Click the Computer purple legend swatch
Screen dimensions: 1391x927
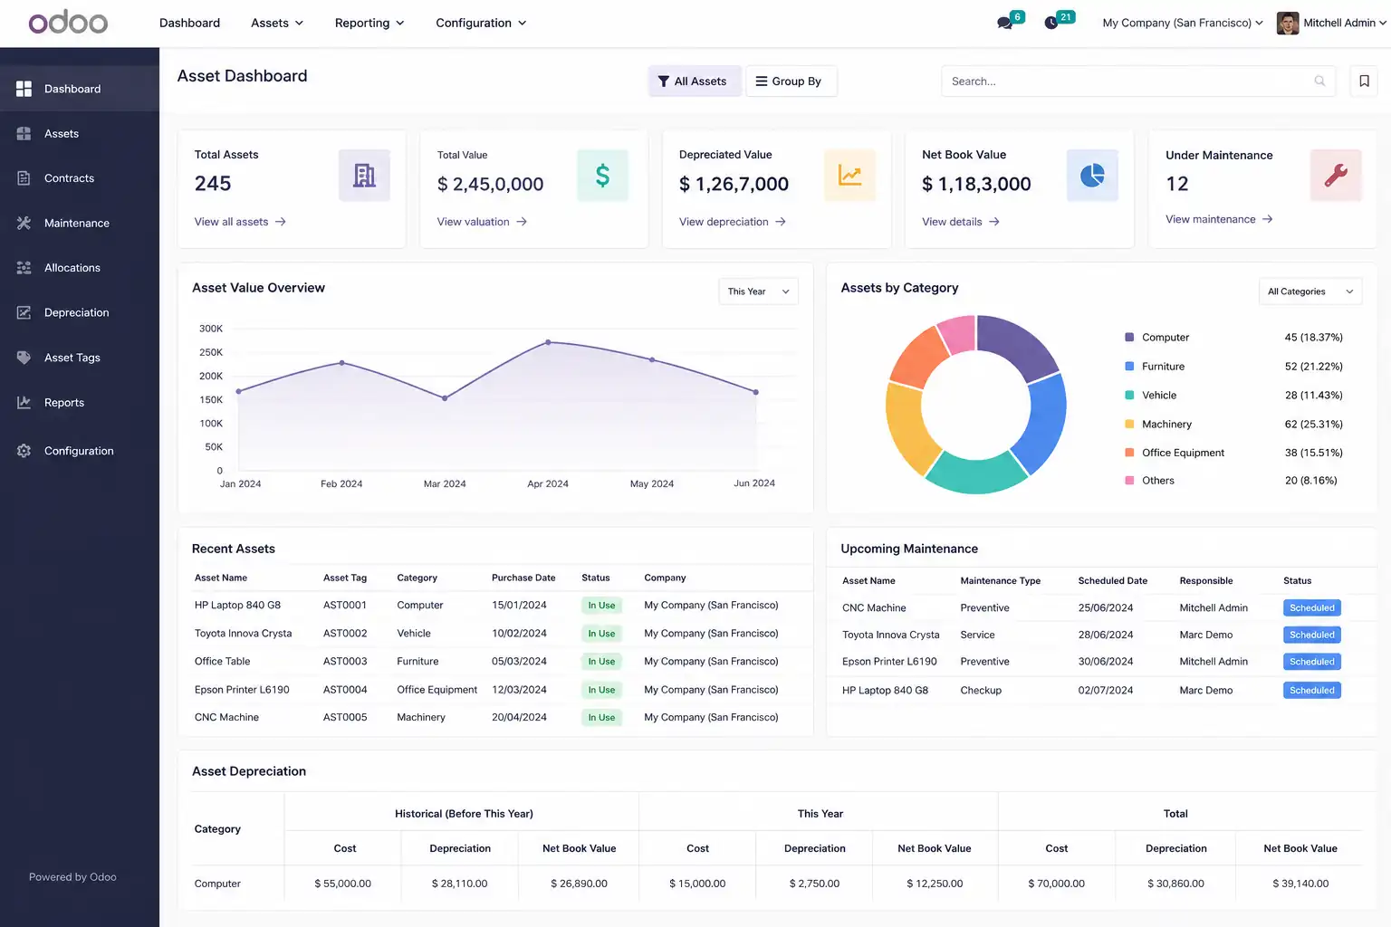pos(1129,337)
